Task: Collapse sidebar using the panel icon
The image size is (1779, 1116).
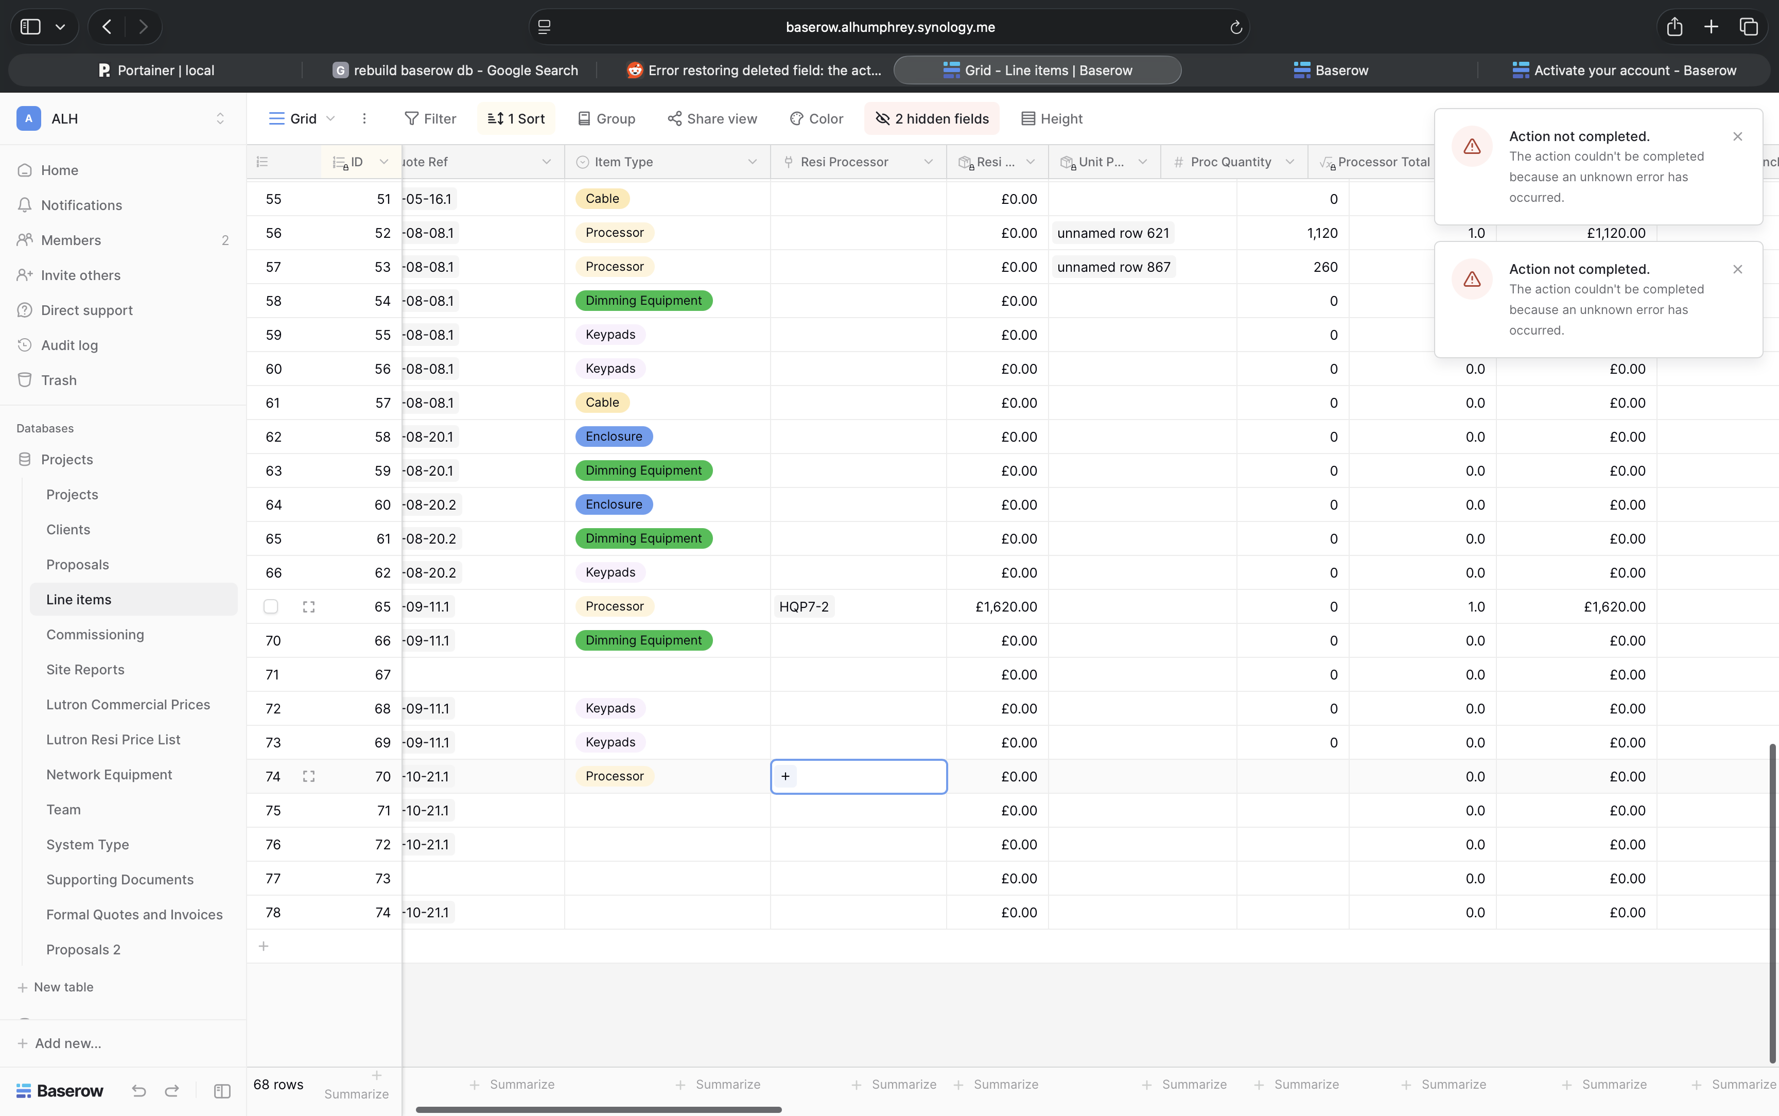Action: click(x=222, y=1091)
